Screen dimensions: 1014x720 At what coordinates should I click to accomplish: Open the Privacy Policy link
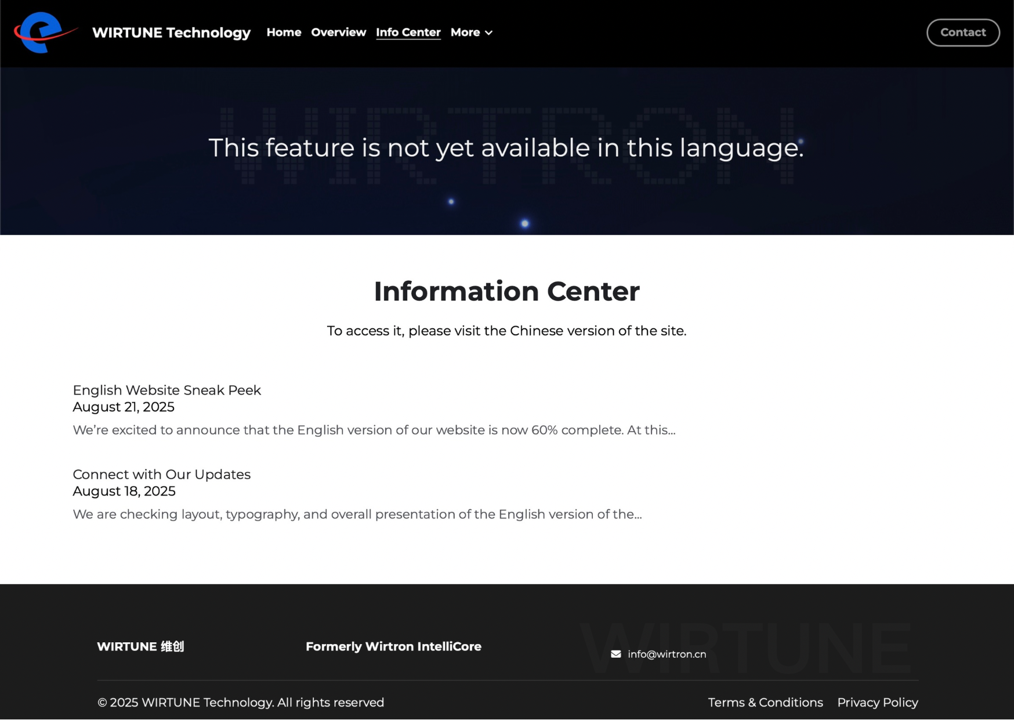tap(877, 702)
